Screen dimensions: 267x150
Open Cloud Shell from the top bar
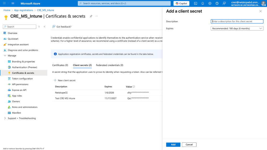196,3
